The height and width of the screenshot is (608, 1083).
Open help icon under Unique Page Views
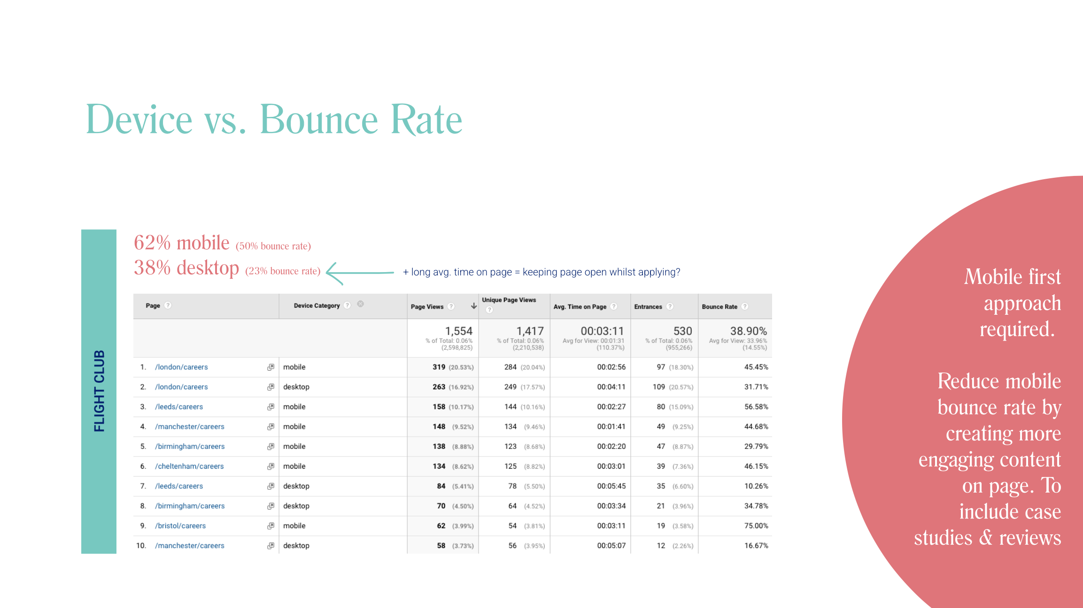click(489, 310)
